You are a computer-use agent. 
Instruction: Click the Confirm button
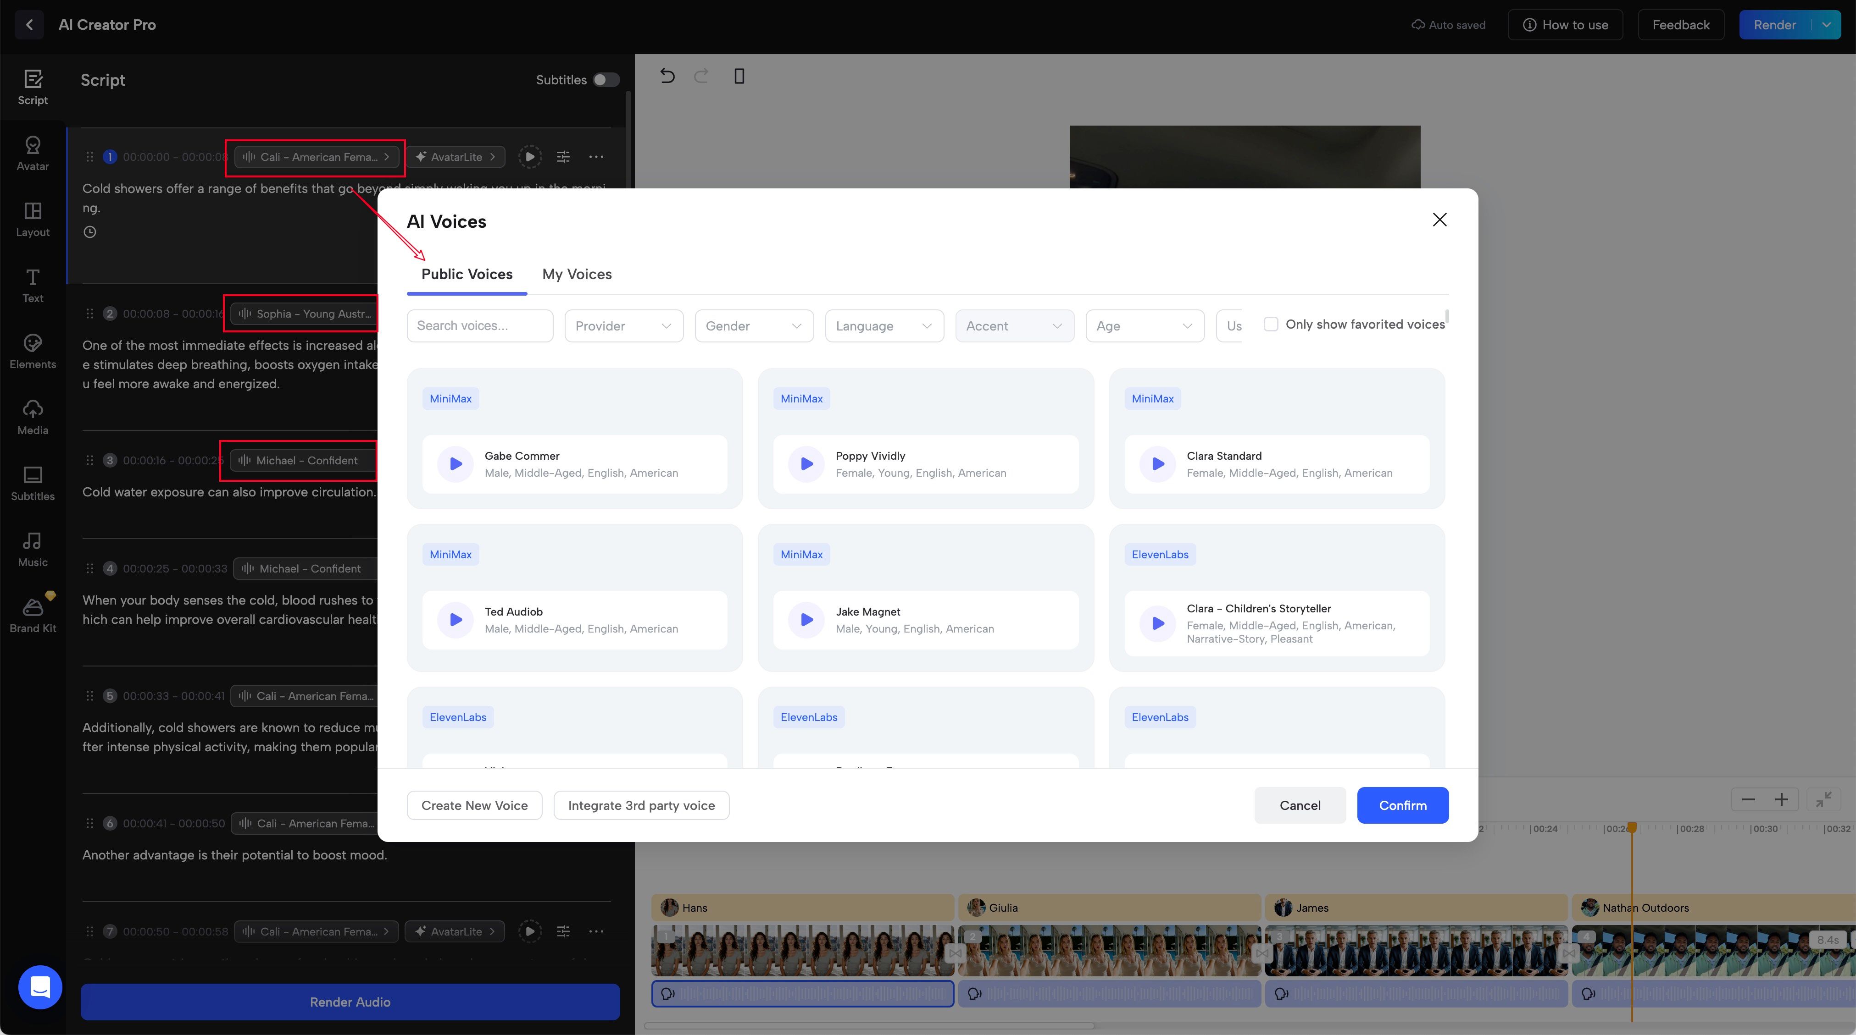coord(1402,805)
